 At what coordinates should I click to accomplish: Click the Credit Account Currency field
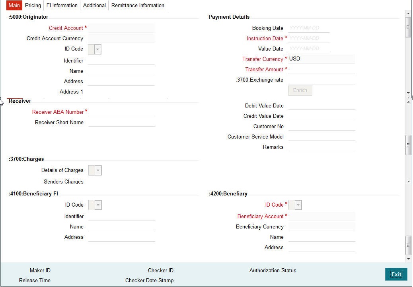point(121,39)
